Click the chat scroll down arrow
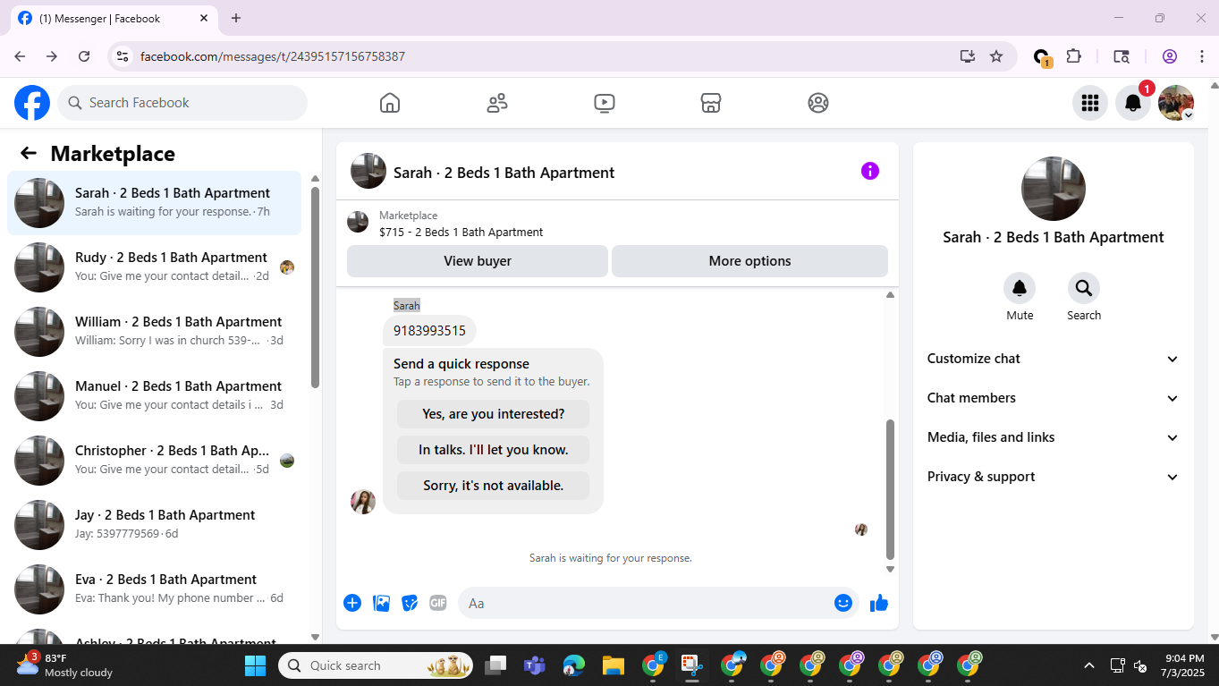The height and width of the screenshot is (686, 1219). pos(890,569)
